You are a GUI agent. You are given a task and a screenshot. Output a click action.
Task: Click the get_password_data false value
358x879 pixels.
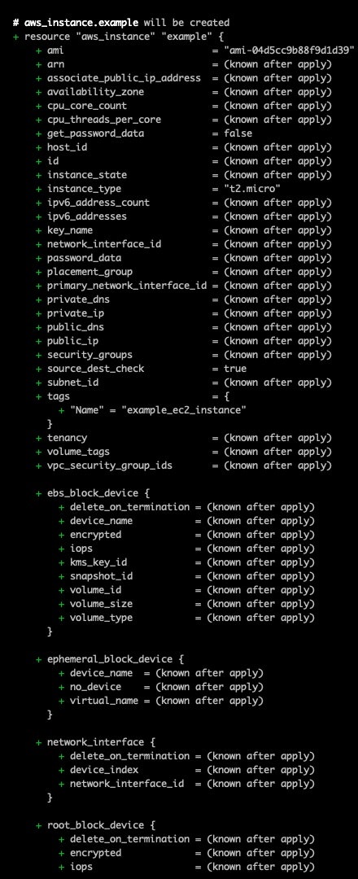click(x=238, y=133)
